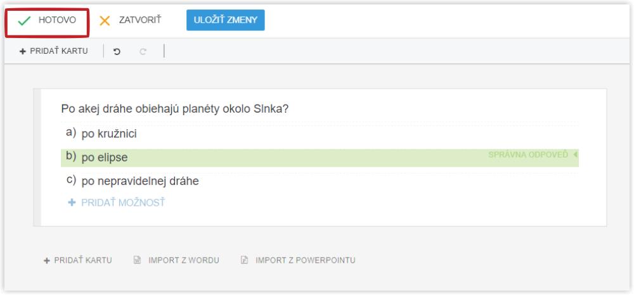Click Pridať kartu in the top toolbar
Screen dimensions: 634x295
tap(59, 51)
